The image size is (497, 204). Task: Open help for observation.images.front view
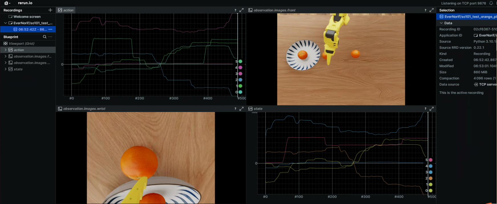click(x=425, y=10)
